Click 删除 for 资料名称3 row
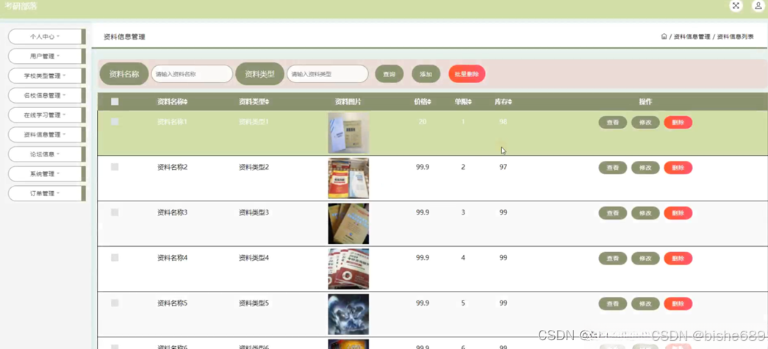 678,213
